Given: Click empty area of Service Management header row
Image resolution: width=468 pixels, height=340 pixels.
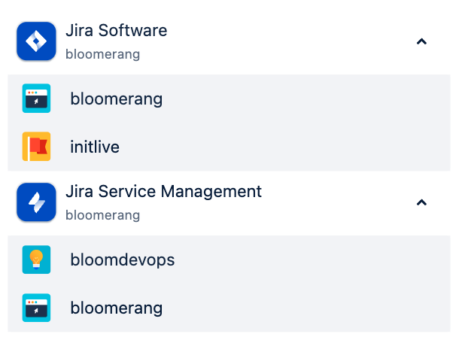Looking at the screenshot, I should (x=337, y=202).
